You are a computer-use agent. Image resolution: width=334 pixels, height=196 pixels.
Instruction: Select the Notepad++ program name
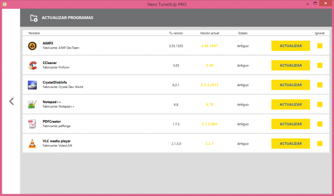tap(52, 102)
